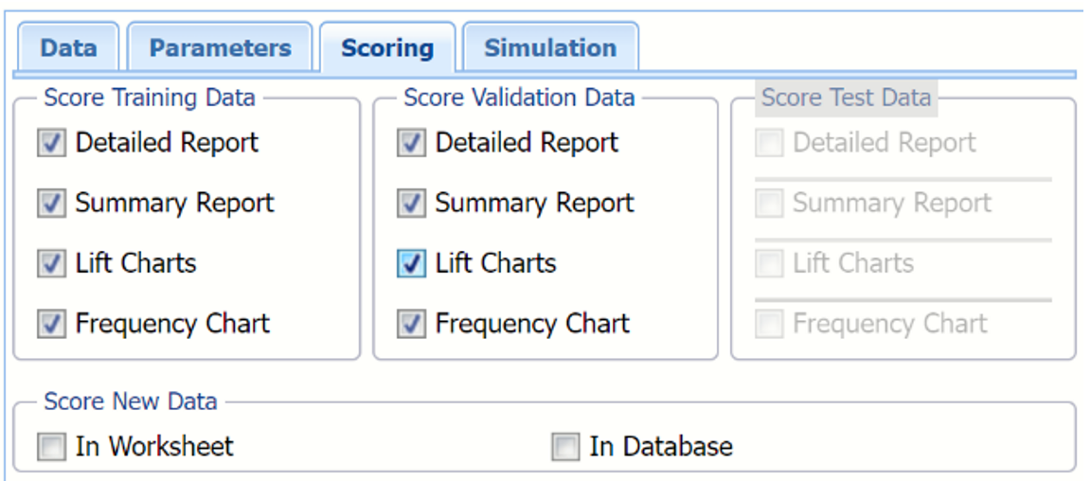Click the Score New Data group label

coord(131,401)
